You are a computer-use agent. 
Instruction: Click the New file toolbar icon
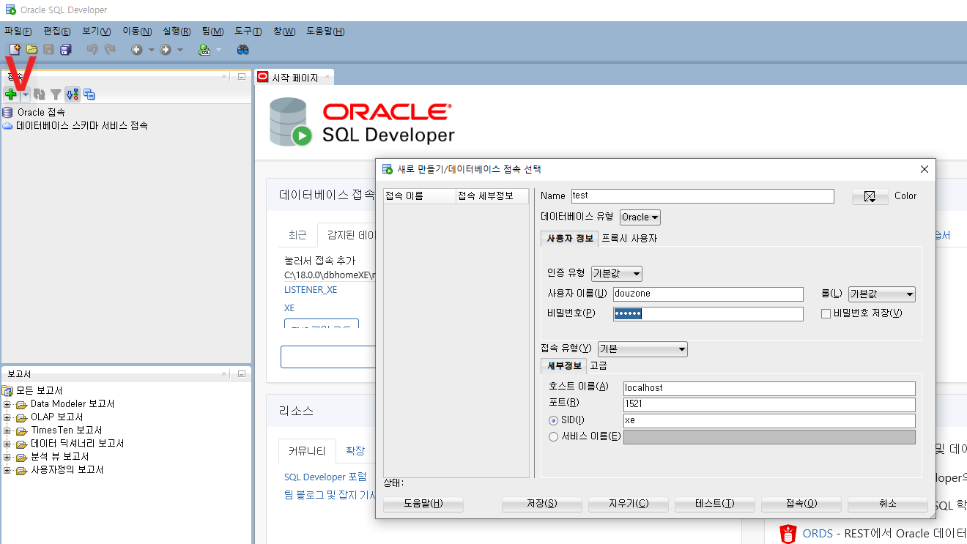14,49
